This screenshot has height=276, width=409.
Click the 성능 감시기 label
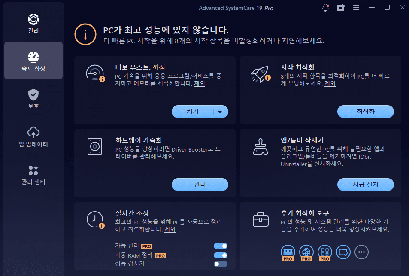pyautogui.click(x=130, y=264)
